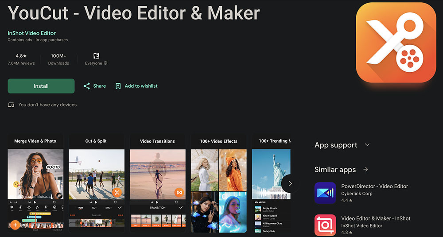Click the green Install button
Screen dimensions: 443x237
pyautogui.click(x=41, y=86)
